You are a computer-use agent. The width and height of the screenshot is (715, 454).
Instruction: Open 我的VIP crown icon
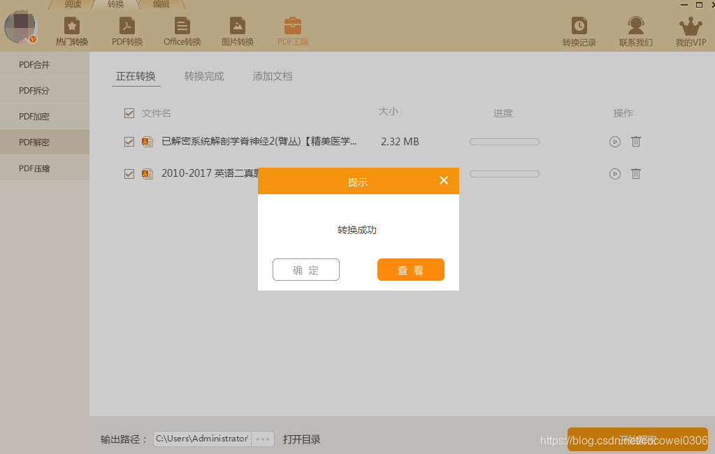pyautogui.click(x=691, y=31)
